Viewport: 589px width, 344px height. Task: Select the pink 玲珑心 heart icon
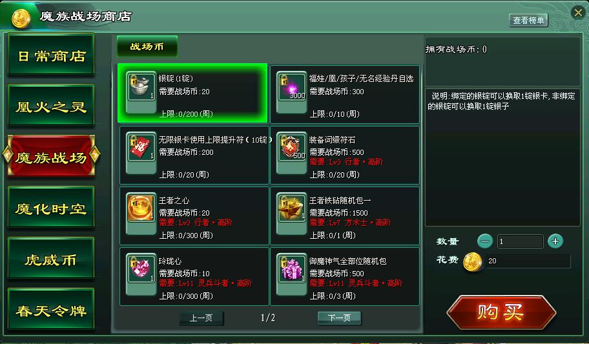141,268
